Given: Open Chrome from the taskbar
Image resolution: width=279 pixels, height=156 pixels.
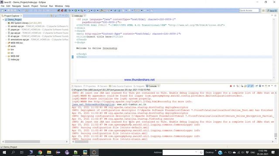Looking at the screenshot, I should 40,152.
